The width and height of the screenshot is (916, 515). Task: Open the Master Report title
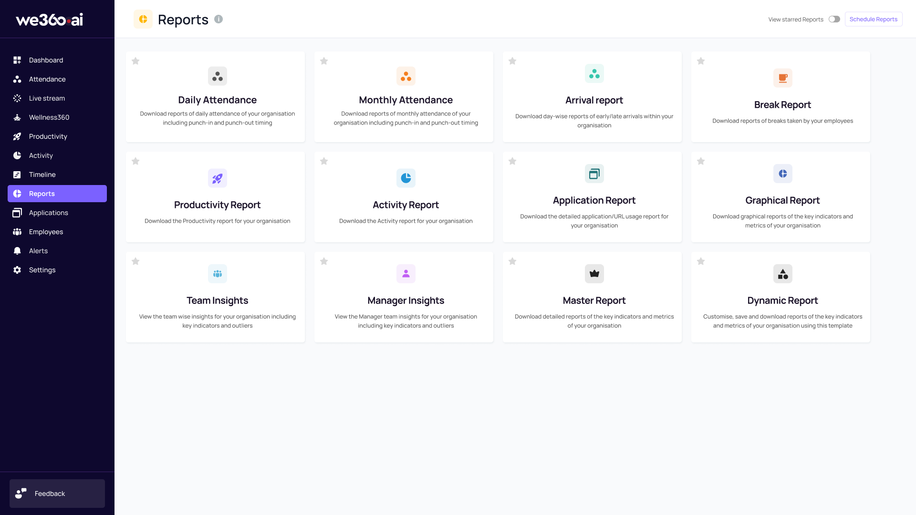point(594,300)
